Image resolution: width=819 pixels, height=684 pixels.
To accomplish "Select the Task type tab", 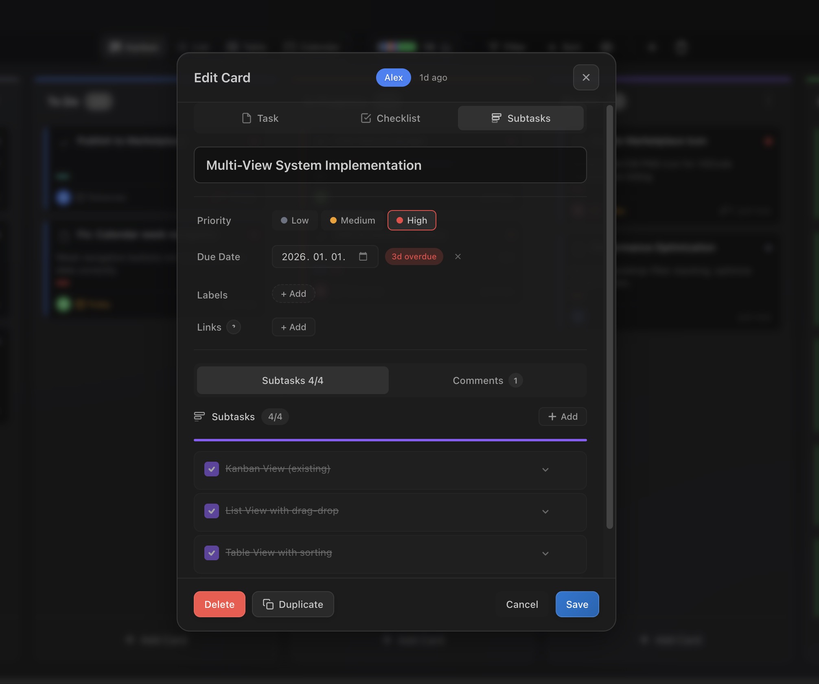I will (260, 118).
